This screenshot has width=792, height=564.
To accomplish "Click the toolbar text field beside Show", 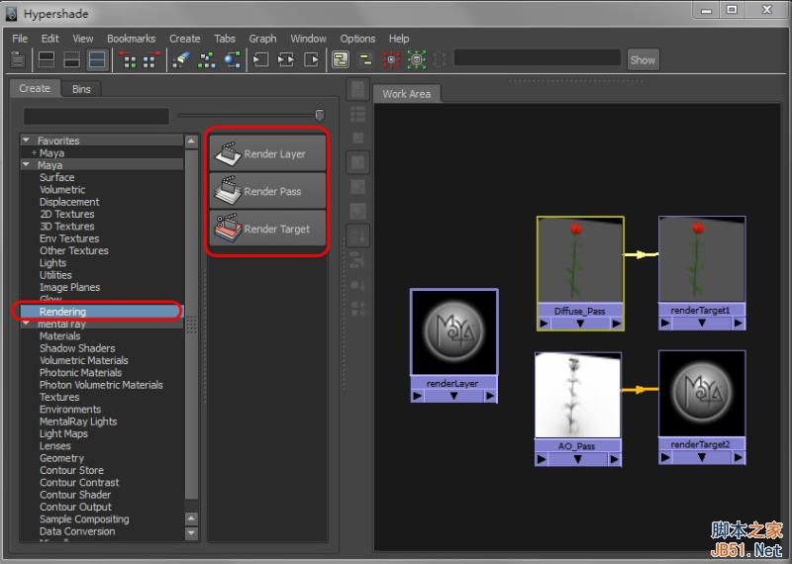I will [x=537, y=57].
